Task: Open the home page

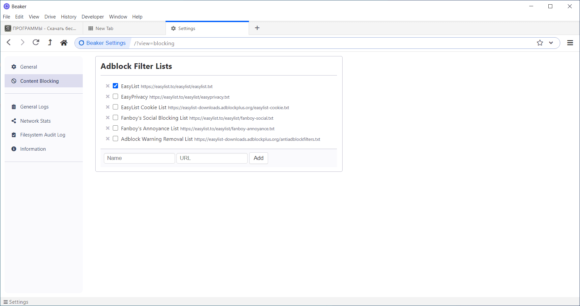Action: [x=64, y=43]
